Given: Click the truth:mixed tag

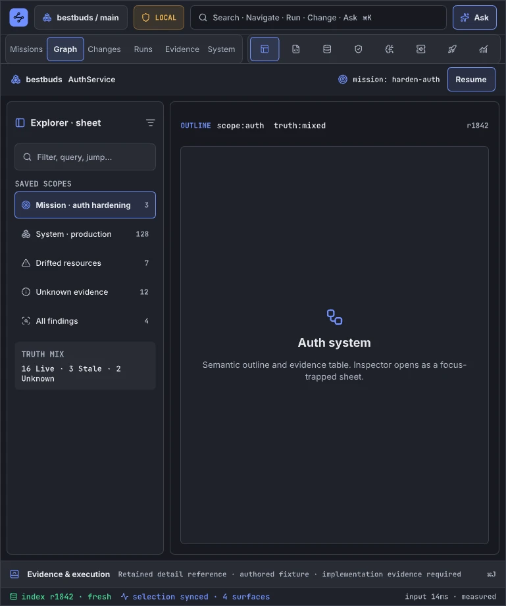Looking at the screenshot, I should pos(299,126).
